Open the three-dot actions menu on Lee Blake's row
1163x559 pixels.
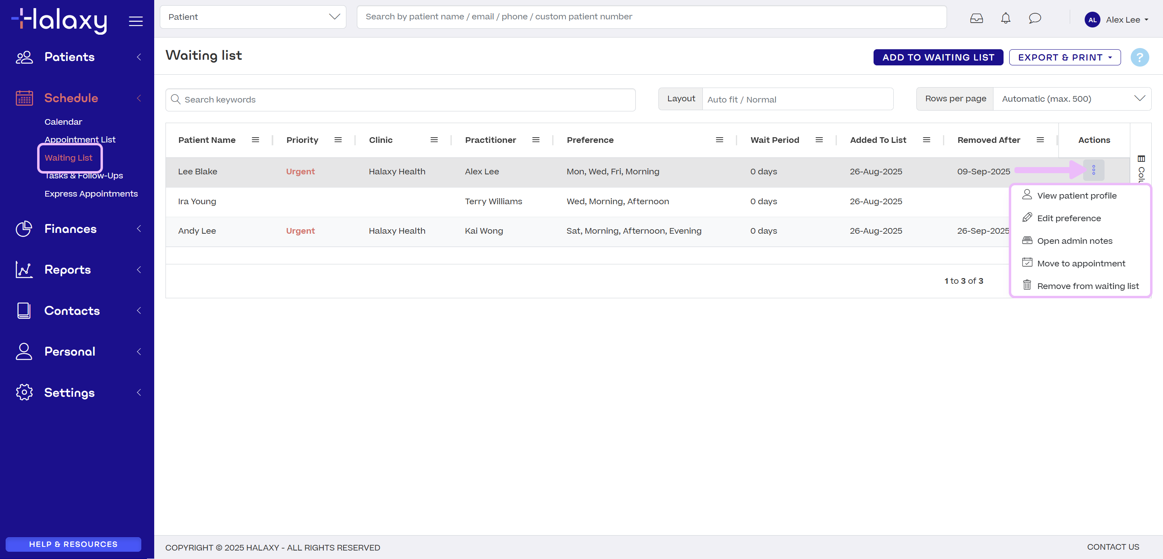pyautogui.click(x=1094, y=170)
